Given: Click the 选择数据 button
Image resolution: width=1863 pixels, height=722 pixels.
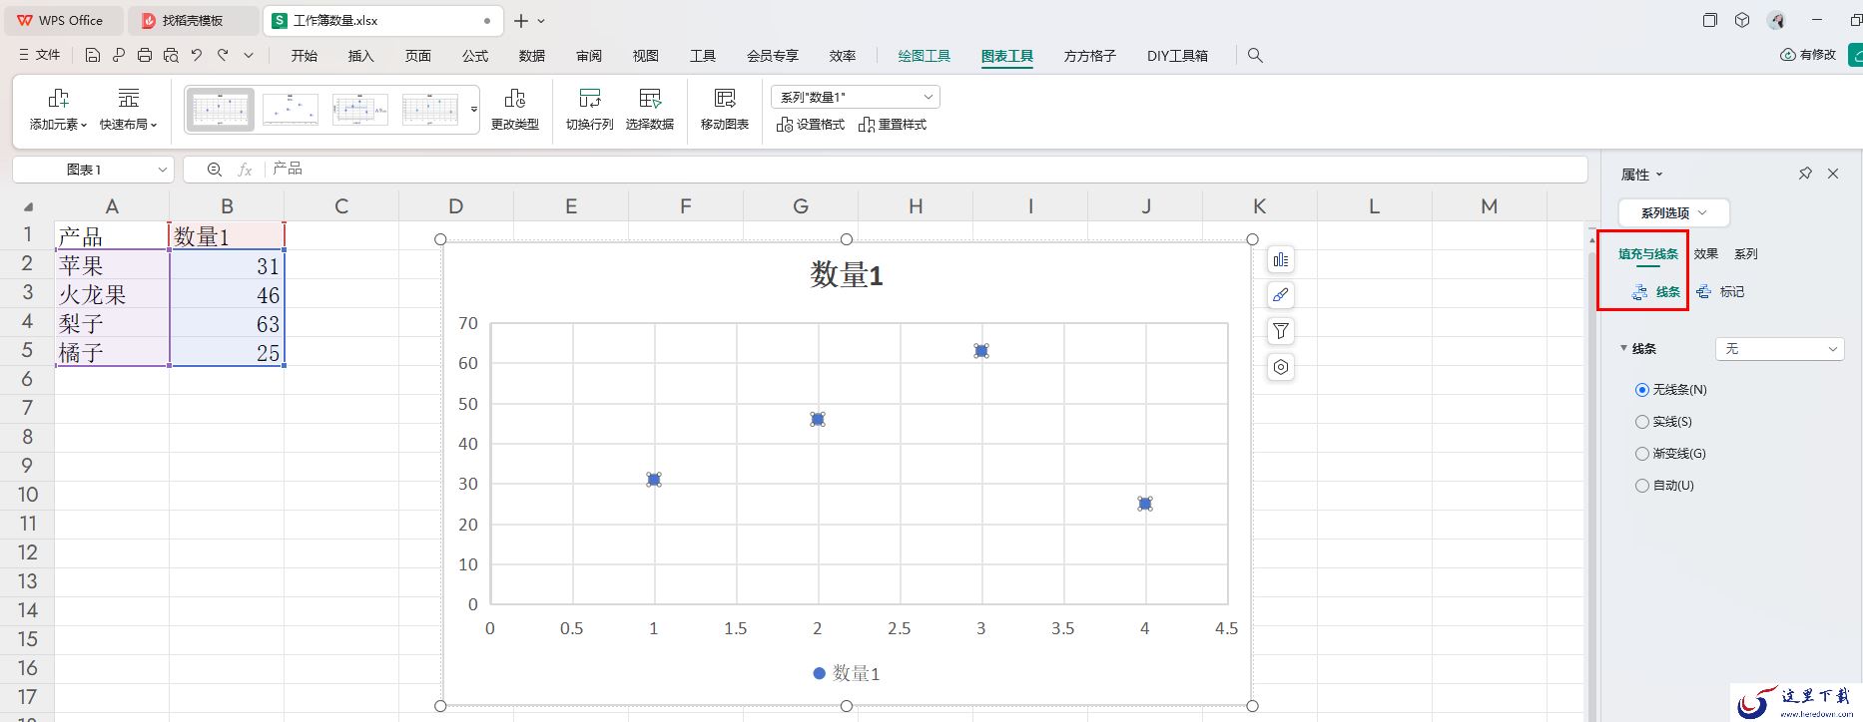Looking at the screenshot, I should [650, 109].
